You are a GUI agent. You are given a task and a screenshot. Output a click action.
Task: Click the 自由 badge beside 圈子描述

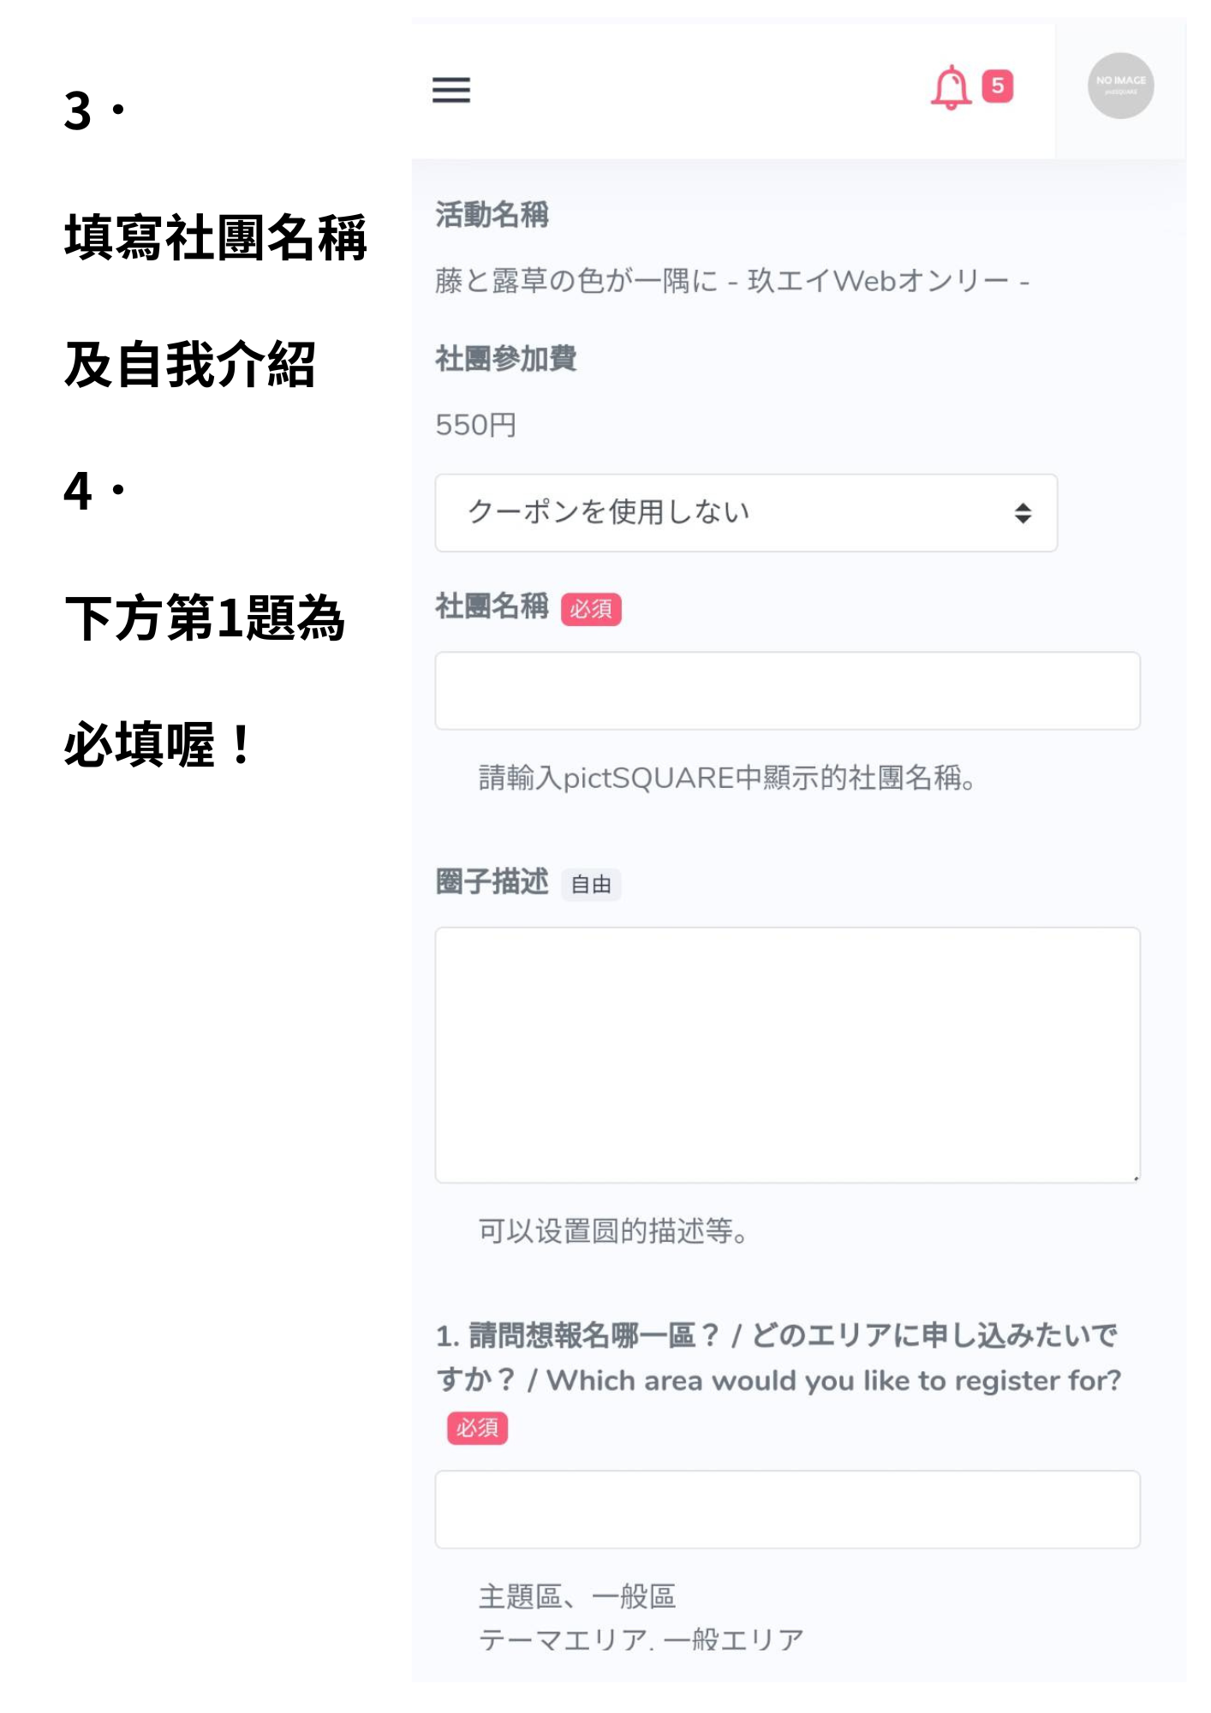(591, 885)
